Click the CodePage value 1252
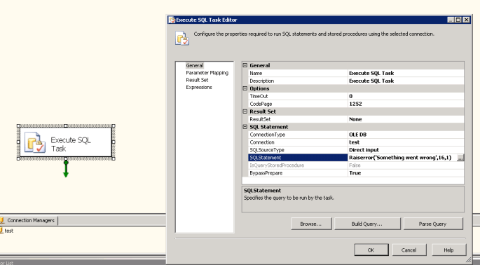Viewport: 480px width, 265px height. point(406,104)
